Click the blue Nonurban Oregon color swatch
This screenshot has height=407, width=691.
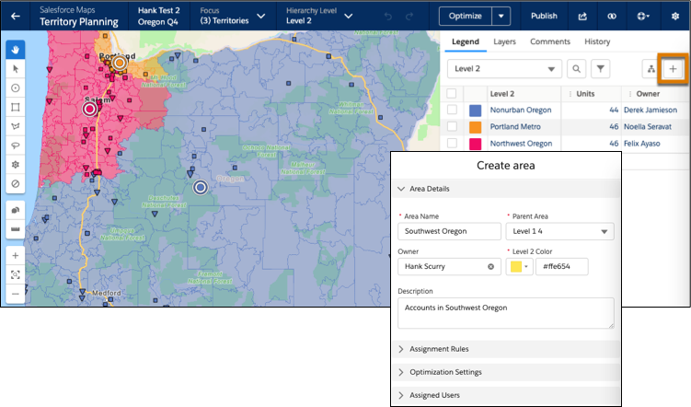pos(475,110)
